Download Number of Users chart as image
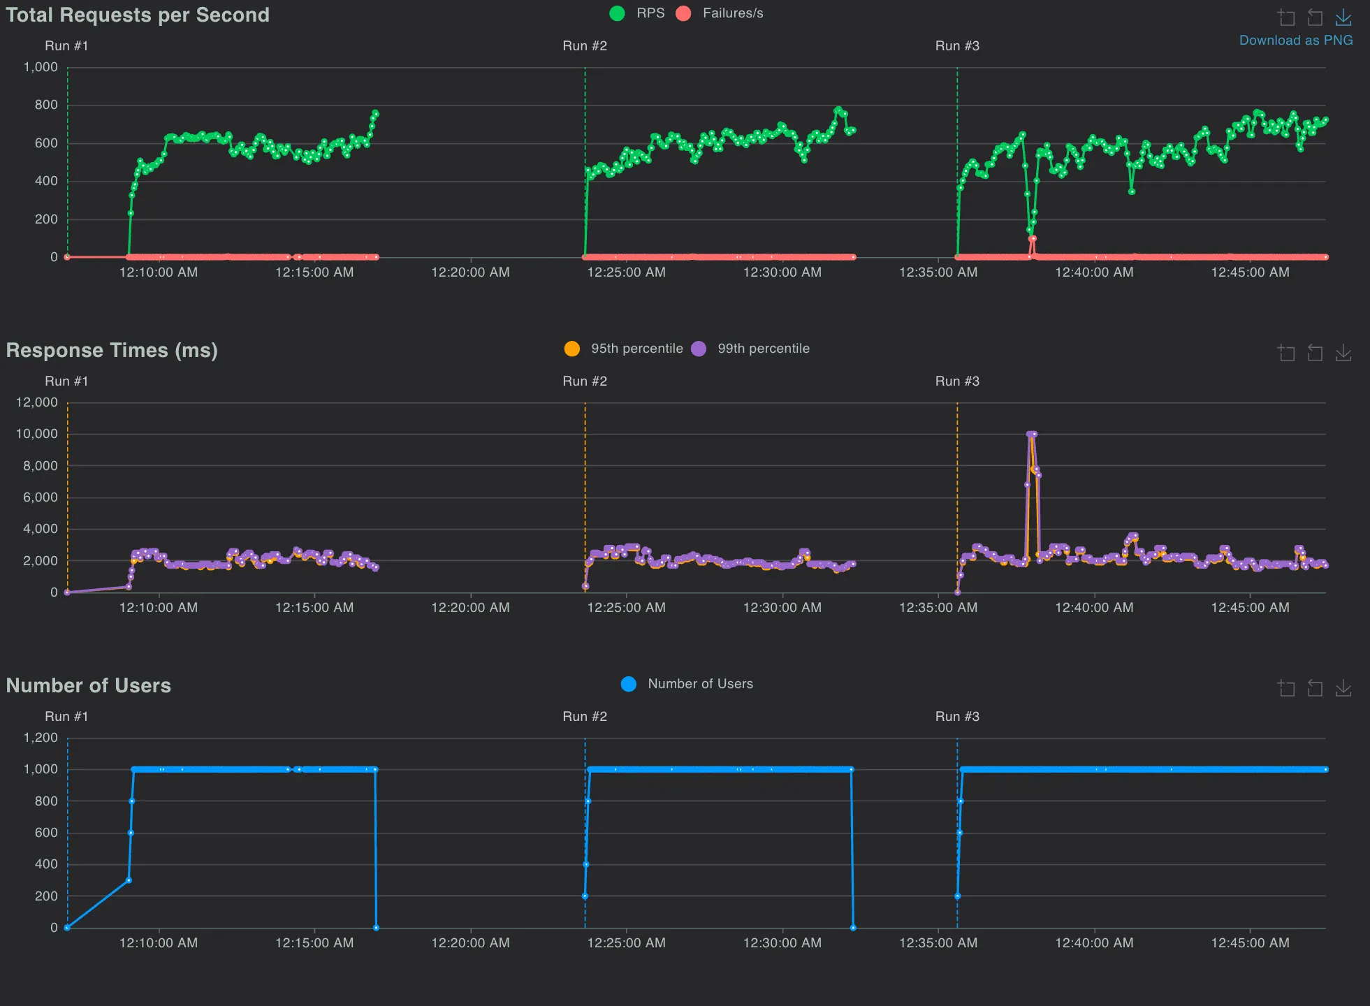 1343,688
